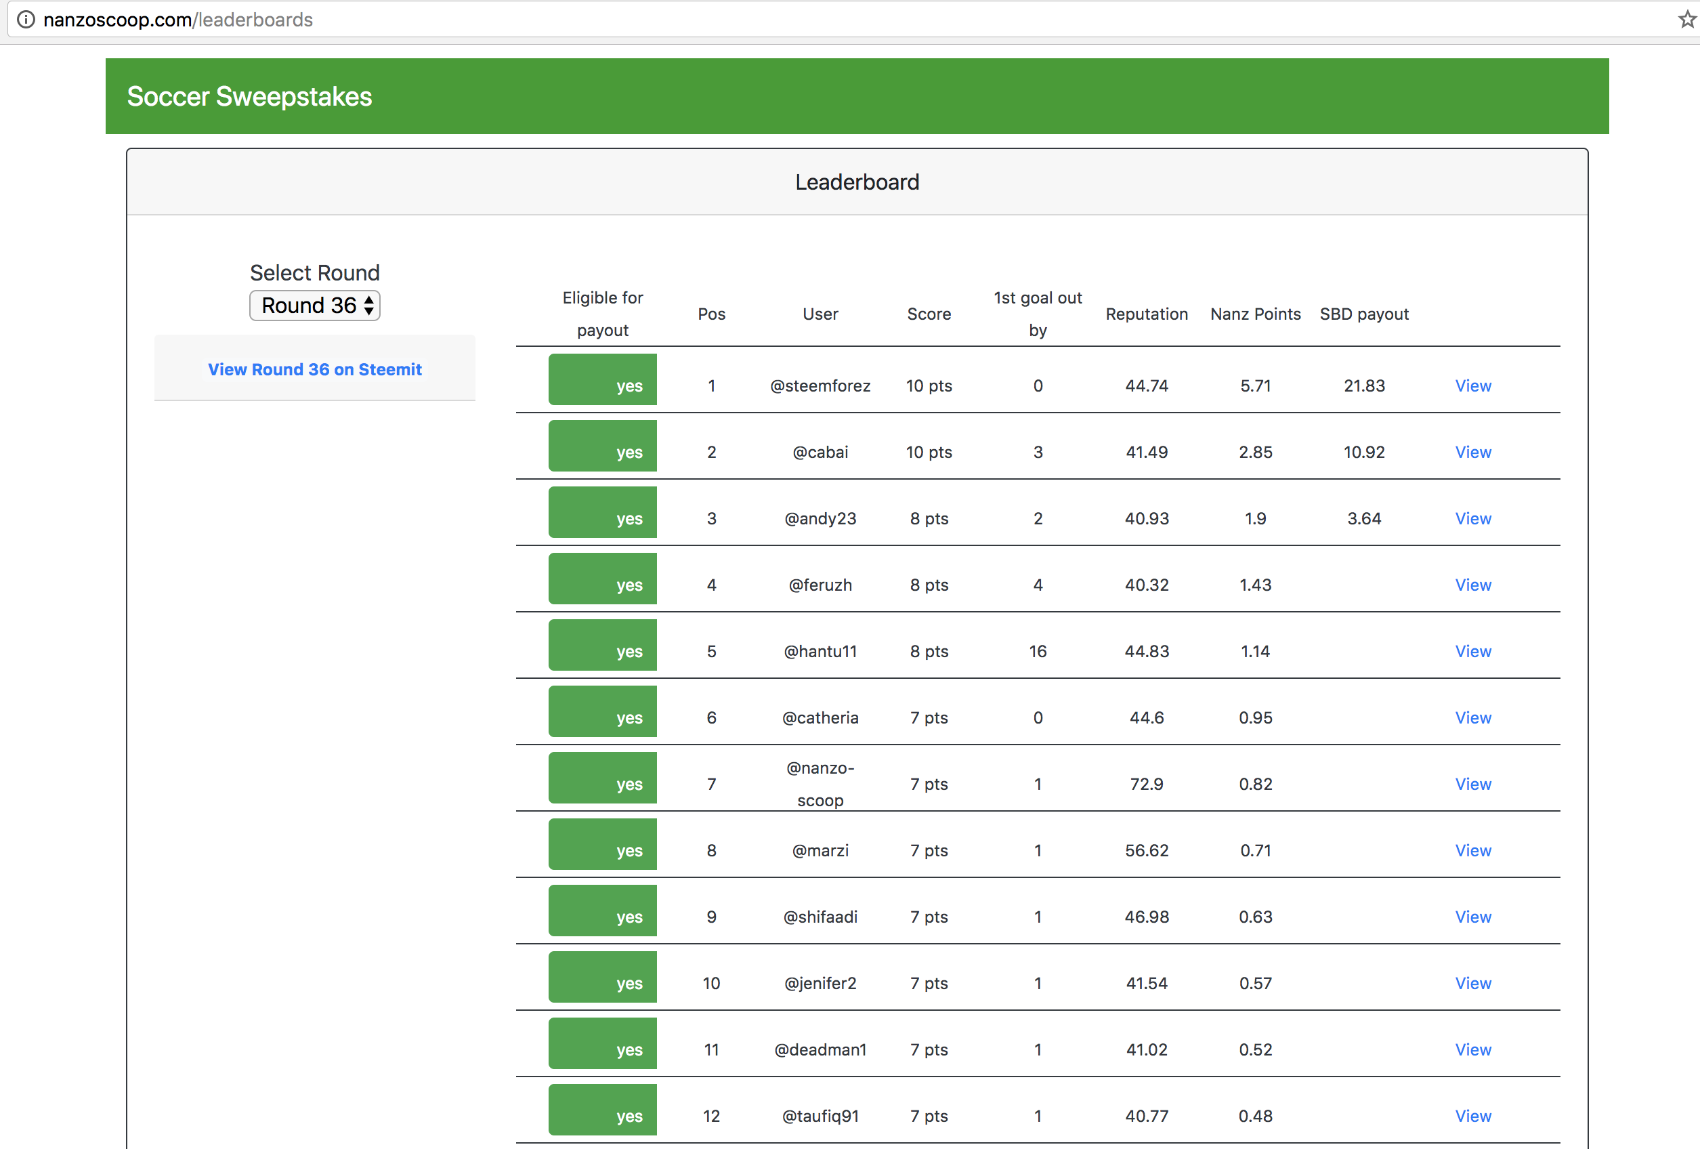Image resolution: width=1700 pixels, height=1149 pixels.
Task: Click View link for @cabai row
Action: click(x=1472, y=453)
